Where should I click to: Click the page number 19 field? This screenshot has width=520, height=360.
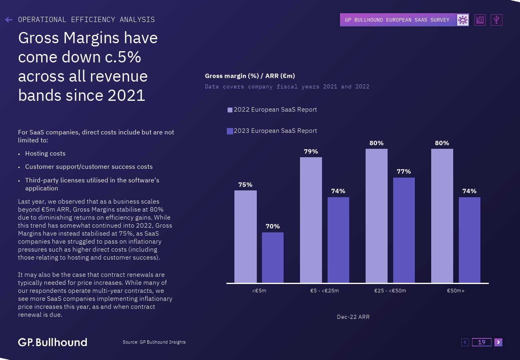[x=482, y=342]
